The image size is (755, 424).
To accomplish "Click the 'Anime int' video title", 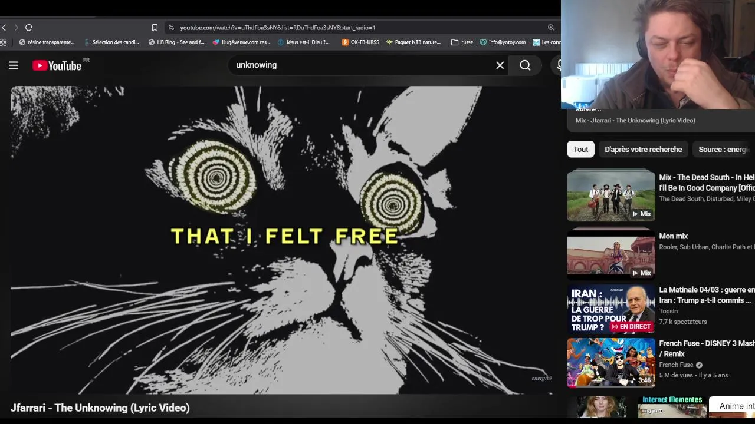I will click(x=737, y=406).
